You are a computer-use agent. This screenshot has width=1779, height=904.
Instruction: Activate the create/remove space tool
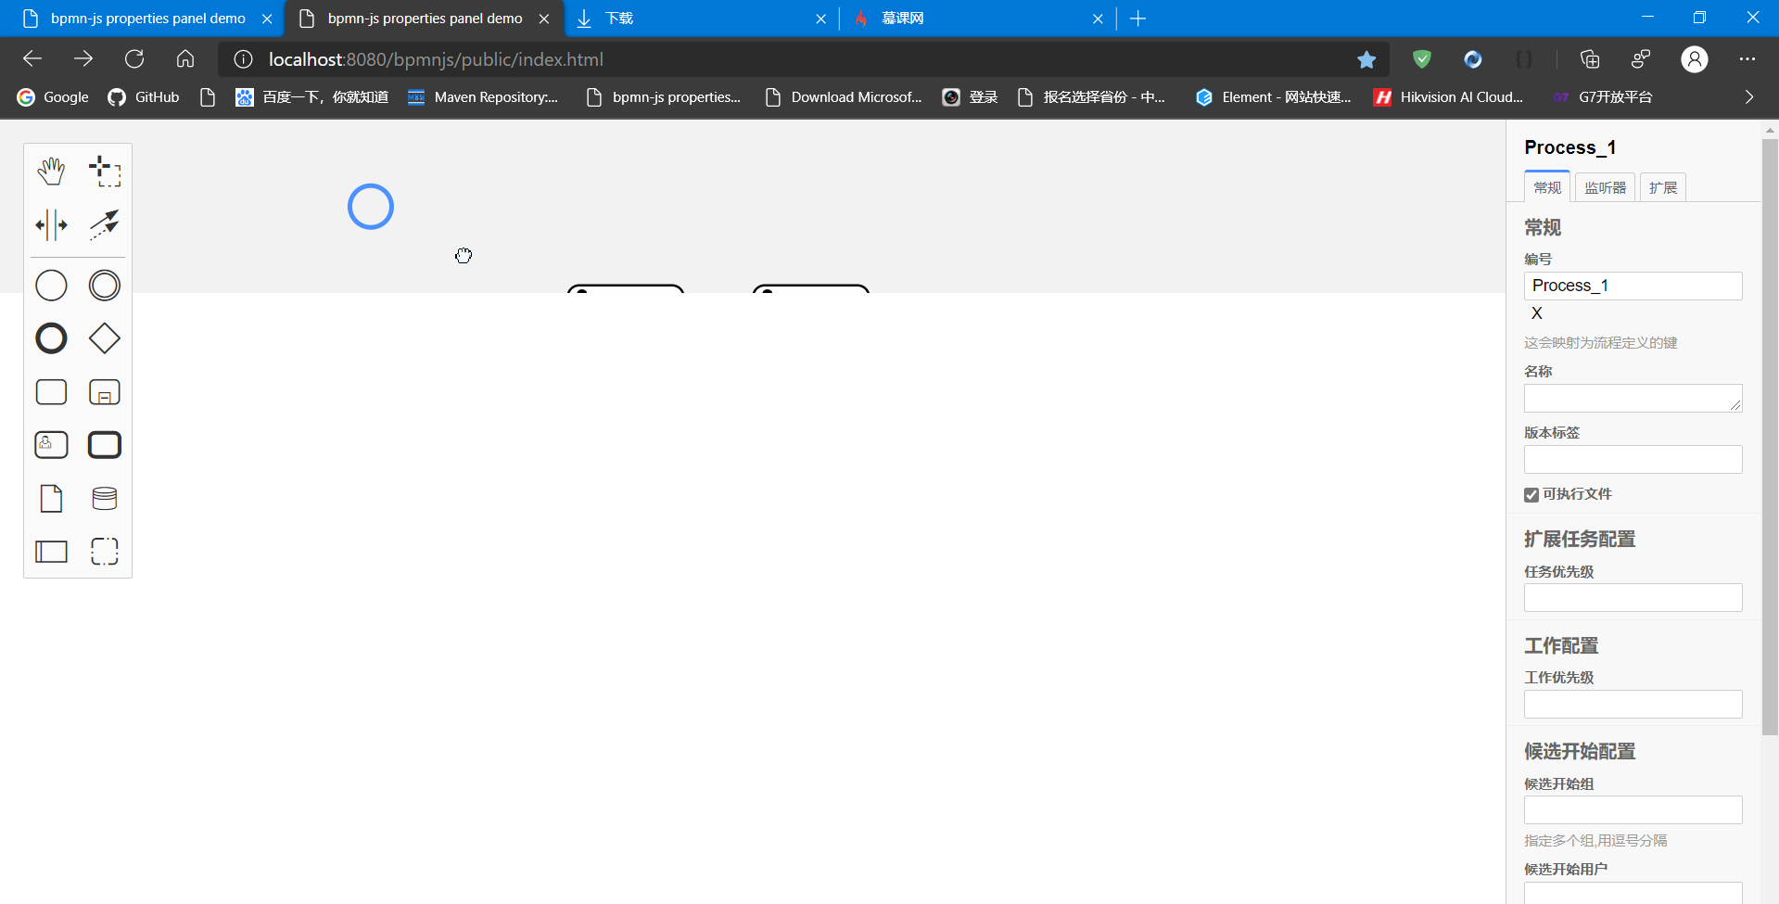pos(51,224)
